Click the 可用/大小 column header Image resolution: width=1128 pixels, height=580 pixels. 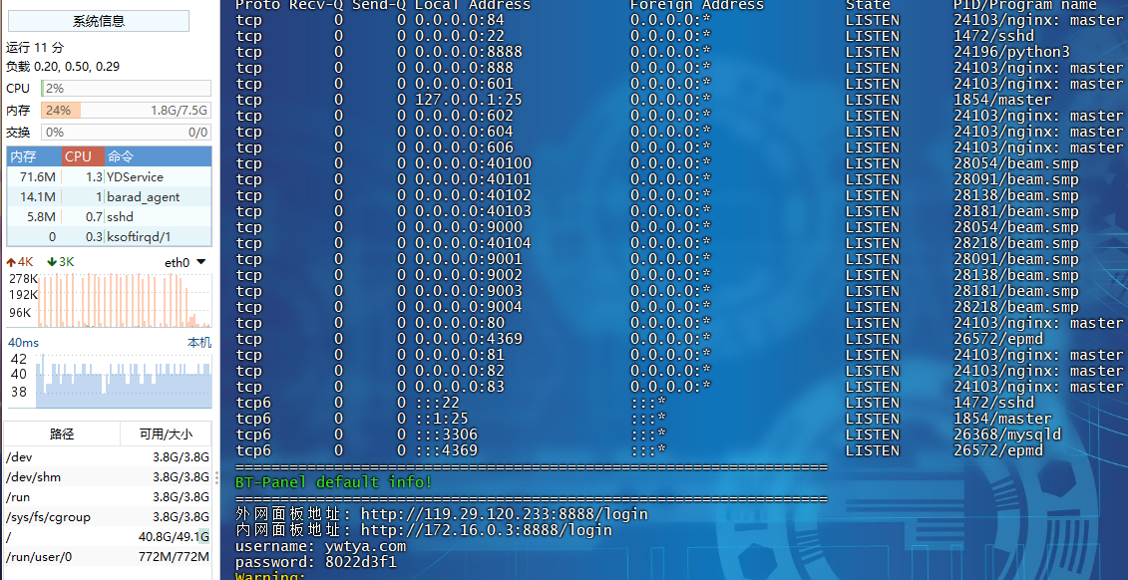click(x=166, y=435)
